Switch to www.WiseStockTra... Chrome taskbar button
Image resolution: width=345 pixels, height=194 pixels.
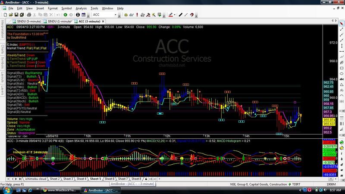tap(60, 190)
